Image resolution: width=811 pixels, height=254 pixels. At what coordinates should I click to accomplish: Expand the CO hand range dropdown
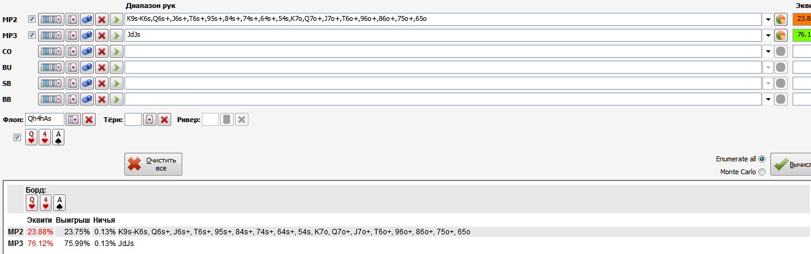pos(768,52)
